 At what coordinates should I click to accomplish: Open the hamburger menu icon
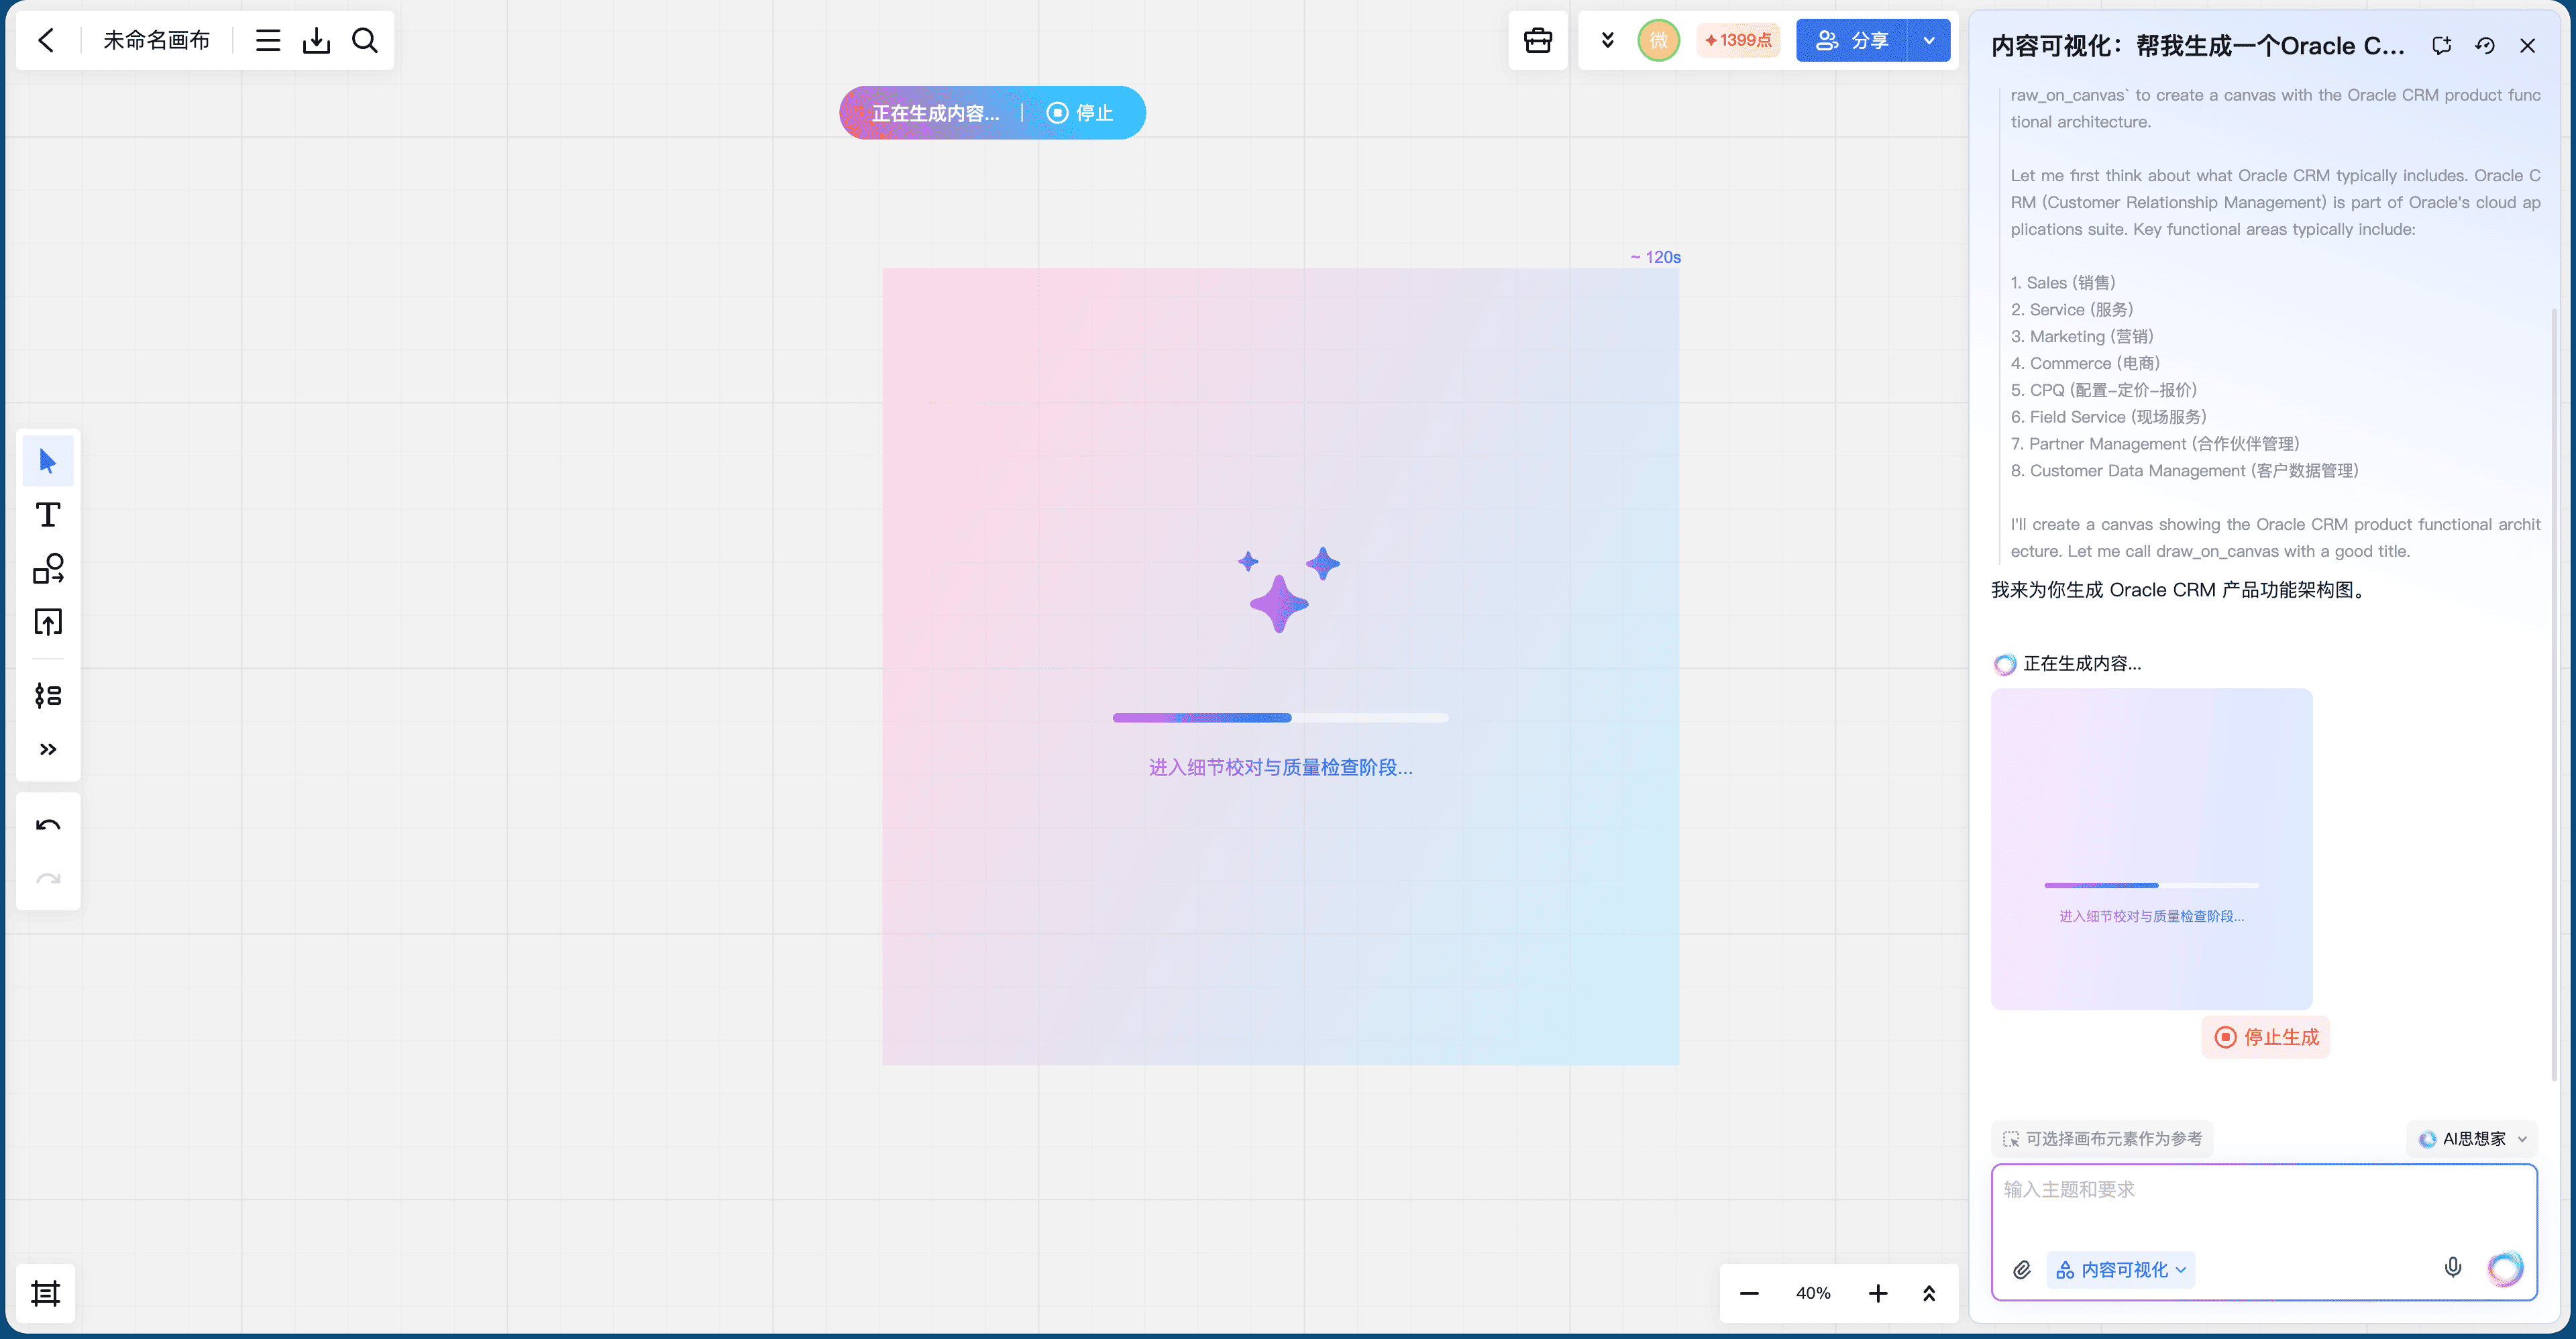coord(267,40)
